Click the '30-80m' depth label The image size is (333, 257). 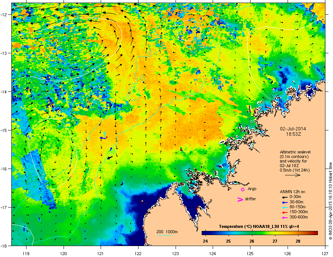[296, 202]
